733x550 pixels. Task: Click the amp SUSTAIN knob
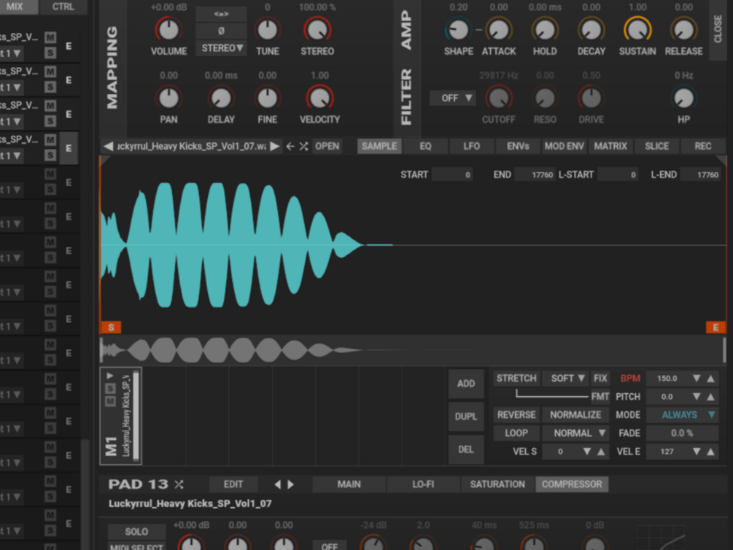637,30
